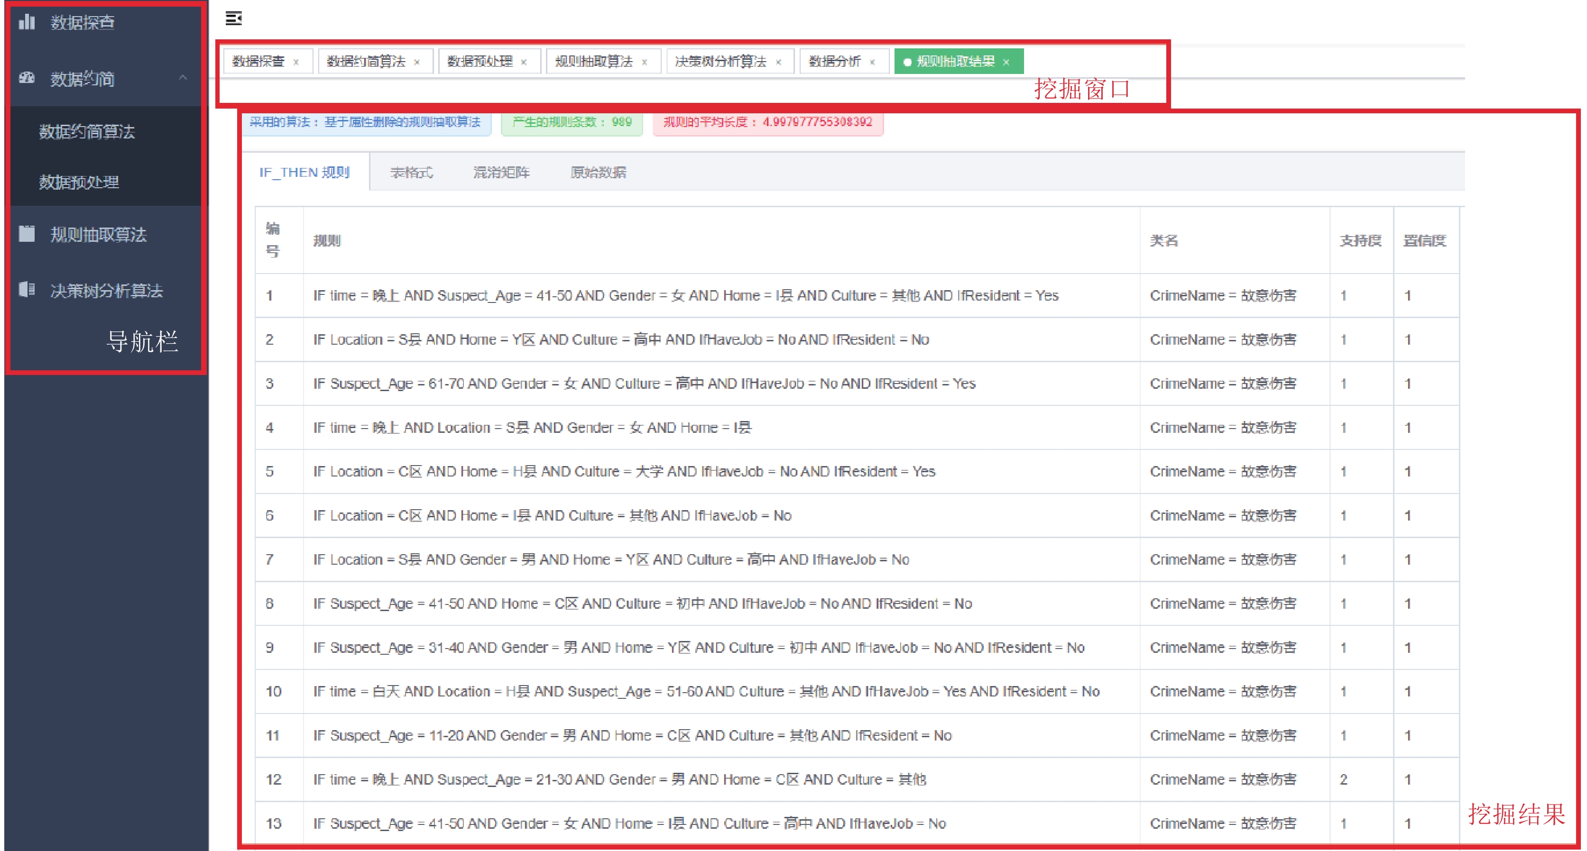1587x851 pixels.
Task: Click the 规则抽取算法 folder sidebar icon
Action: pos(27,234)
